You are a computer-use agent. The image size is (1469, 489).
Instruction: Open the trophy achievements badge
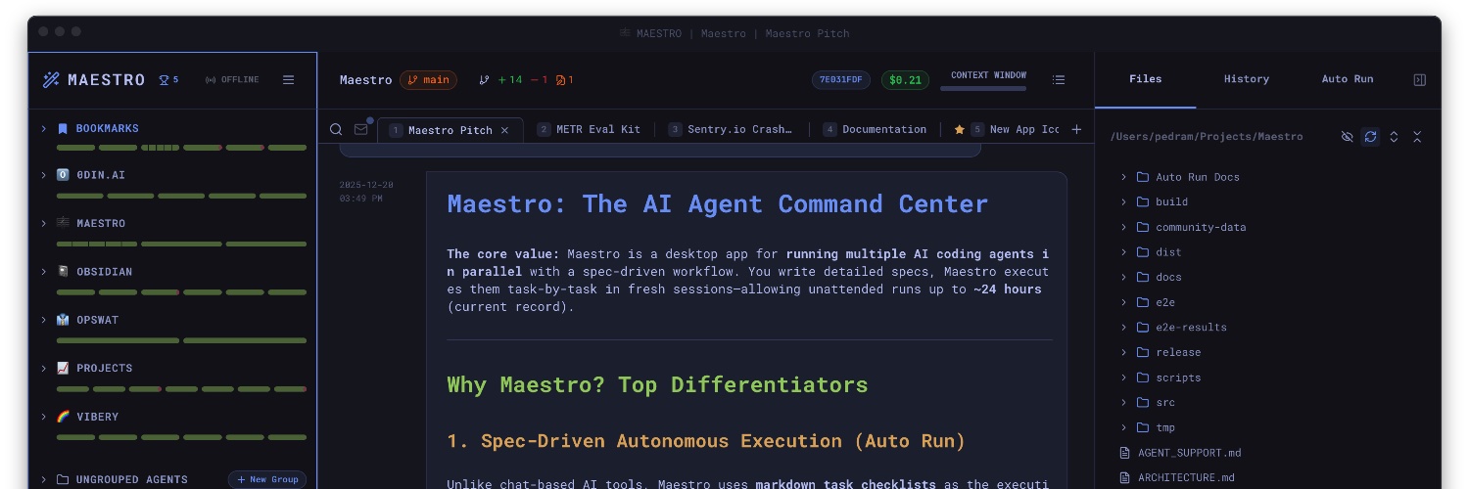168,80
